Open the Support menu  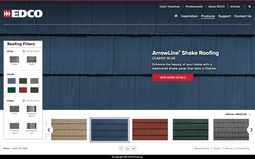tap(224, 16)
